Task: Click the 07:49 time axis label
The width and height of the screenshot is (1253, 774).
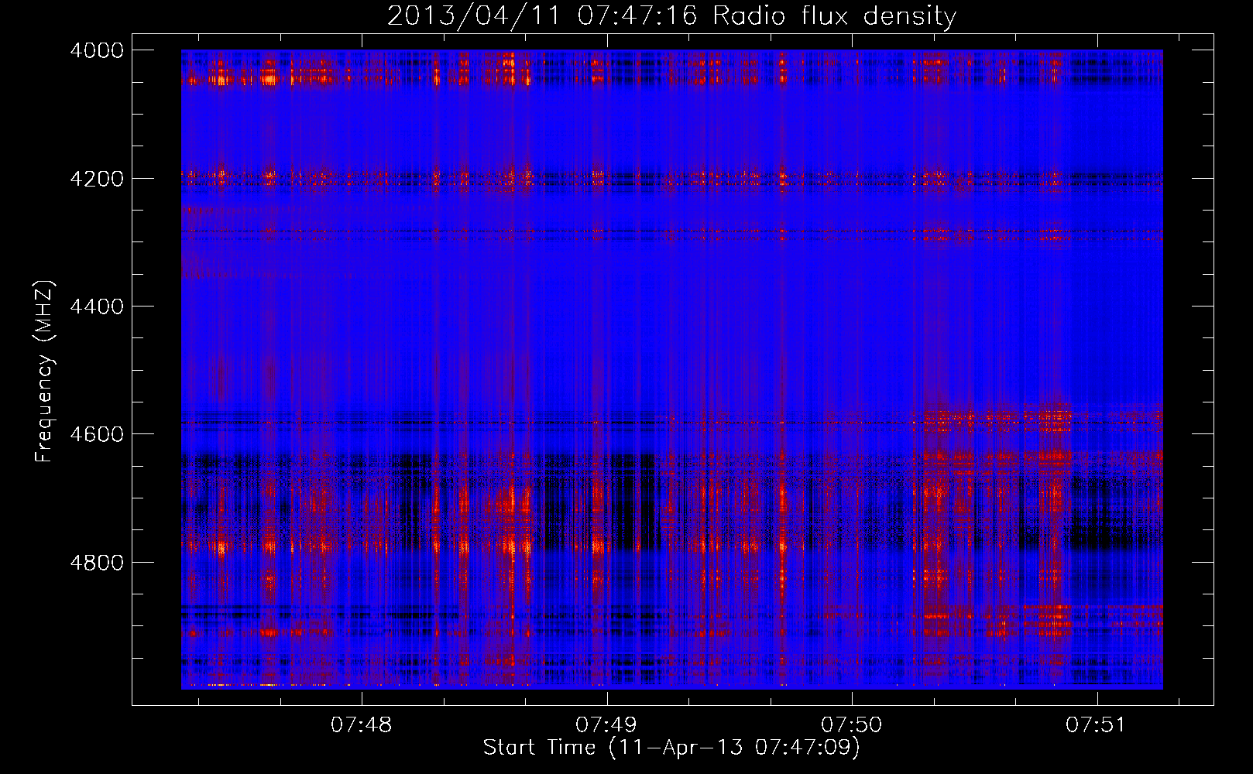Action: point(606,724)
